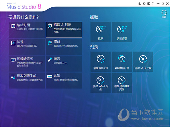The height and width of the screenshot is (127, 170).
Task: Click the 修改 sliders icon
Action: tap(50, 43)
